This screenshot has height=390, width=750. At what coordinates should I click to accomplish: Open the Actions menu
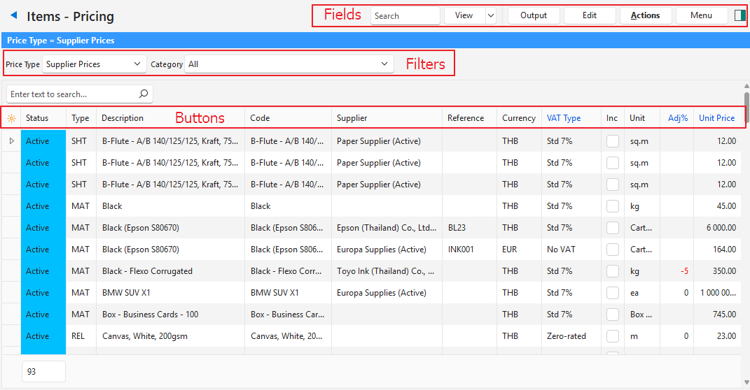(645, 15)
